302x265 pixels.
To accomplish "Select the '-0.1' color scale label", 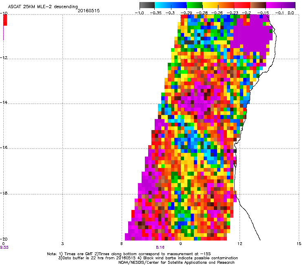I will [280, 13].
